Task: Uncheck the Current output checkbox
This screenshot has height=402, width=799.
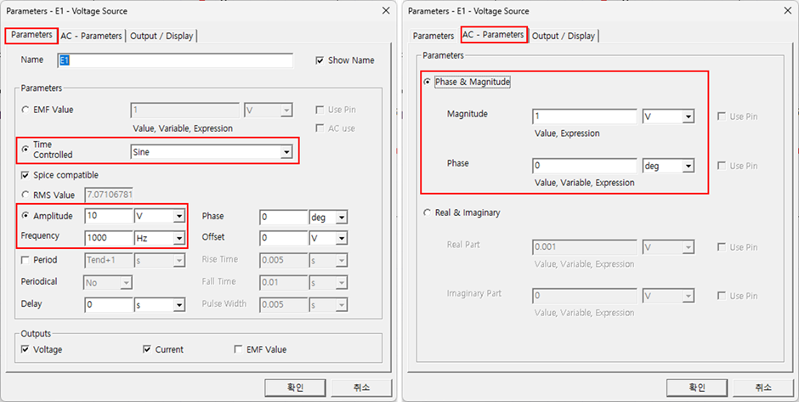Action: click(147, 349)
